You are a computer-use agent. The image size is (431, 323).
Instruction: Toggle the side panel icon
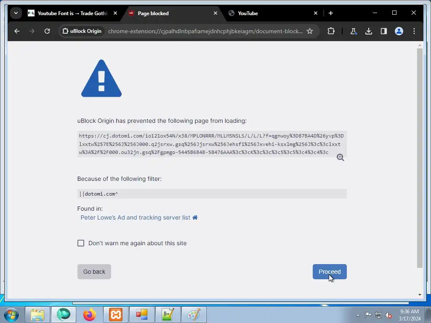[x=384, y=31]
